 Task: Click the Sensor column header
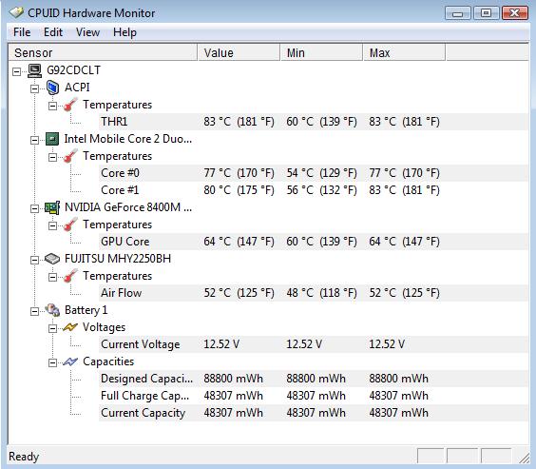click(x=103, y=52)
